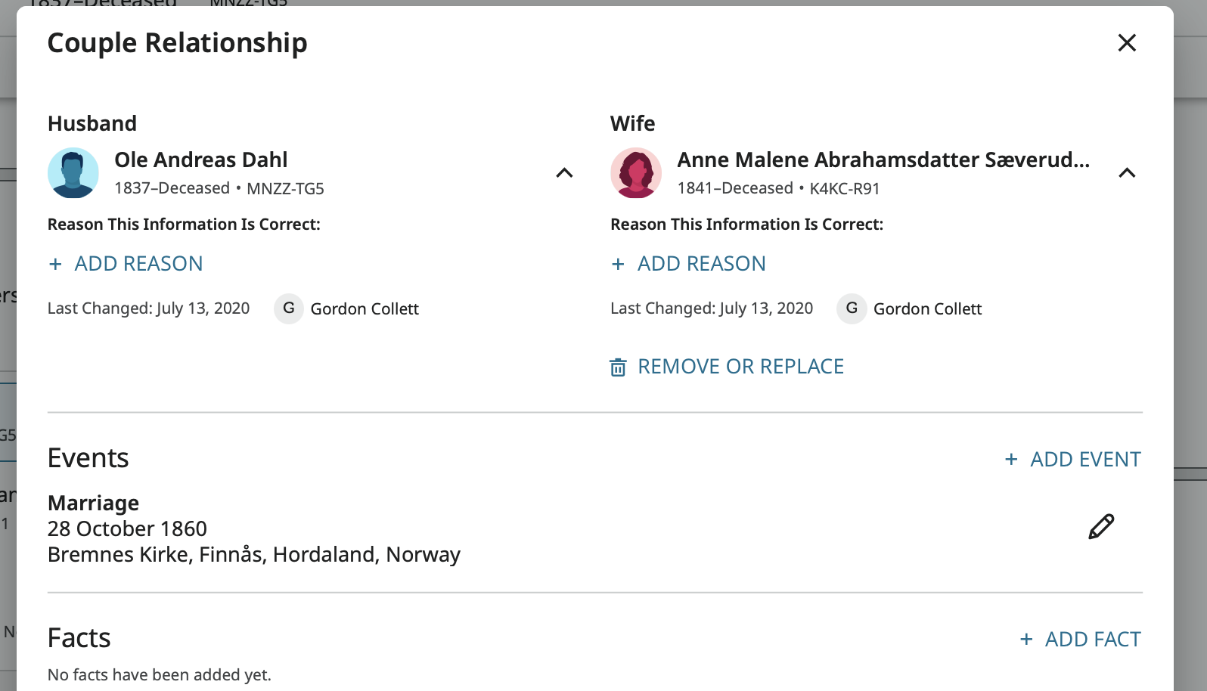1207x691 pixels.
Task: Add a reason for the husband
Action: coord(126,264)
